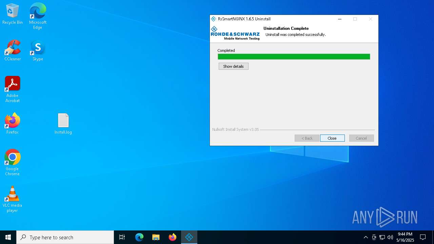
Task: Launch Microsoft Edge from the desktop shortcut
Action: tap(38, 16)
